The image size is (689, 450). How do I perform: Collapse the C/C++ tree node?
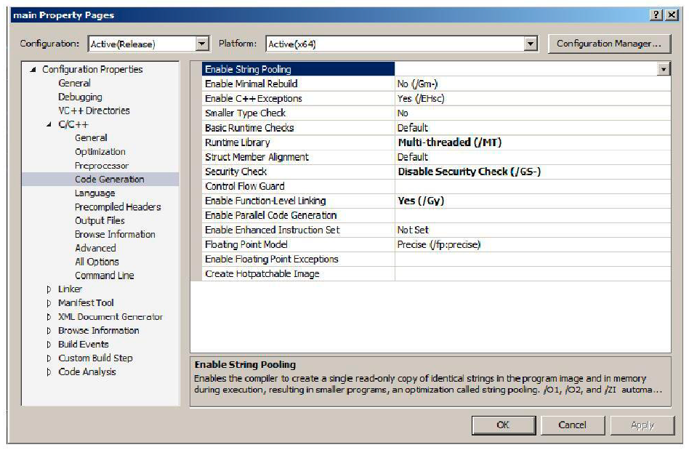49,125
